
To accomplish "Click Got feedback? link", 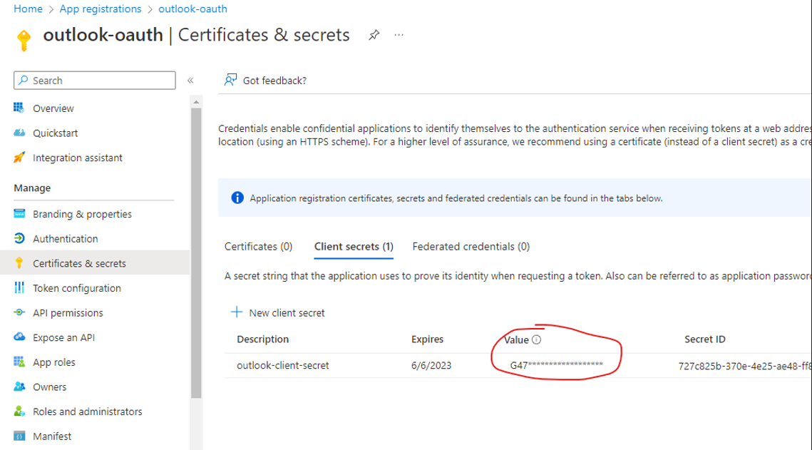I will (274, 81).
